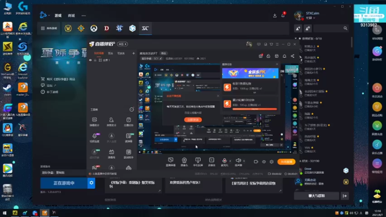This screenshot has height=217, width=386.
Task: Select the StarCraft Remastered SC tab
Action: coord(145,28)
